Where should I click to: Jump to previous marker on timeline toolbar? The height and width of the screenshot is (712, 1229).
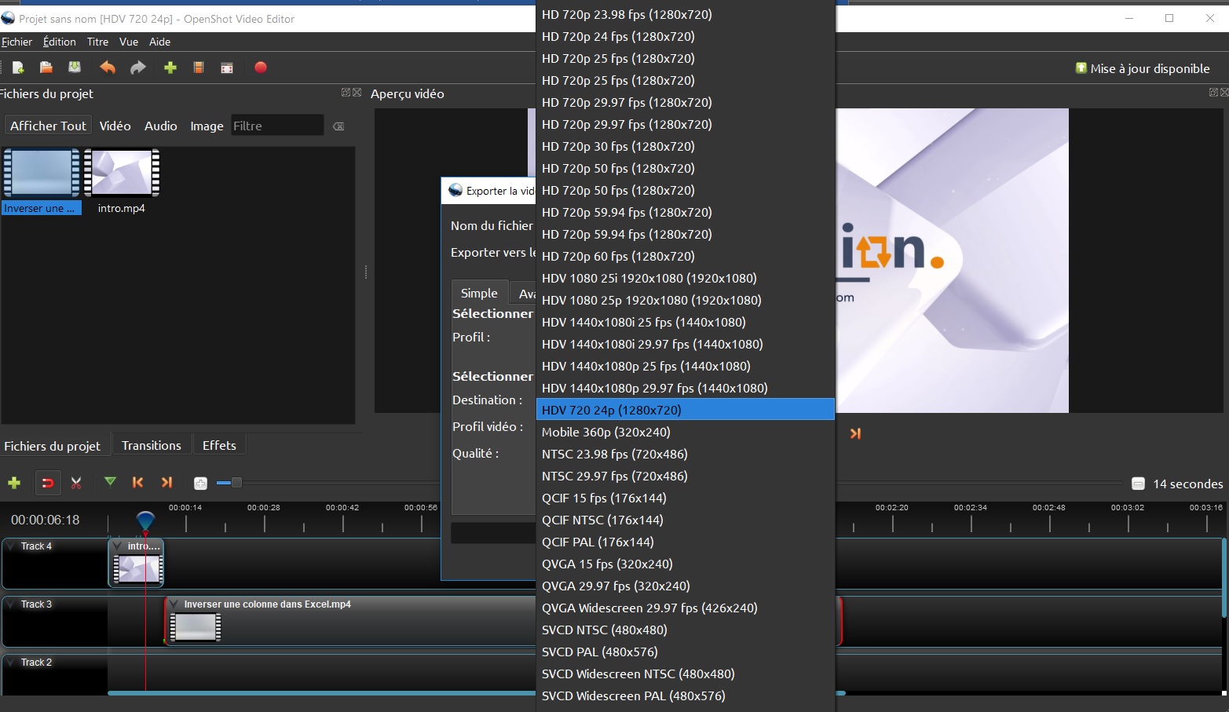pos(138,482)
